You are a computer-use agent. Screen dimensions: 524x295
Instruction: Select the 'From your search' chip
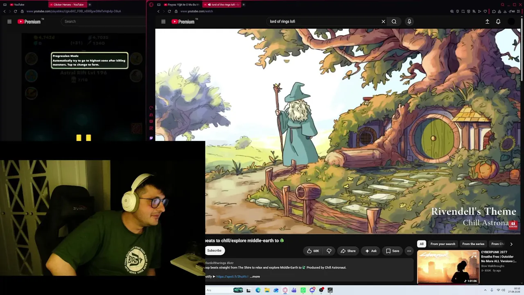[443, 244]
